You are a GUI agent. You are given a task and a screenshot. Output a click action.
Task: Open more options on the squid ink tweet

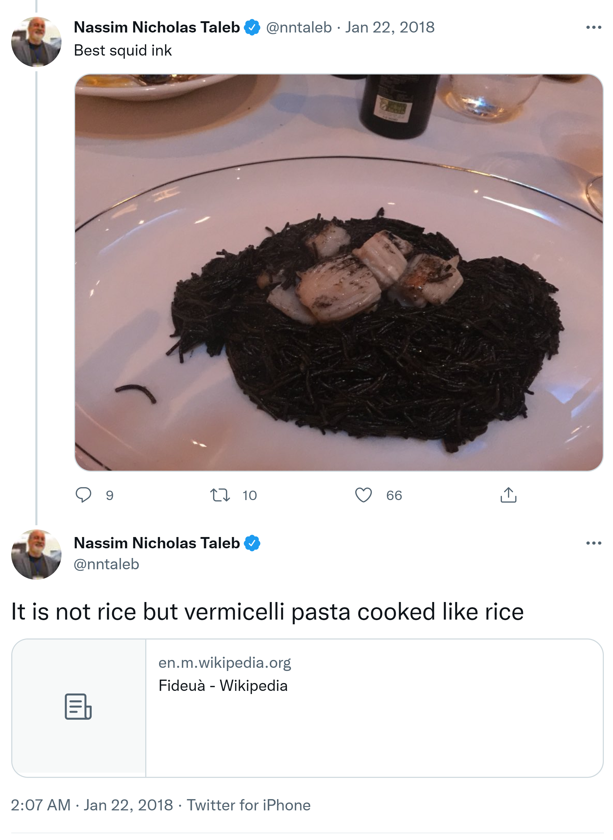593,28
